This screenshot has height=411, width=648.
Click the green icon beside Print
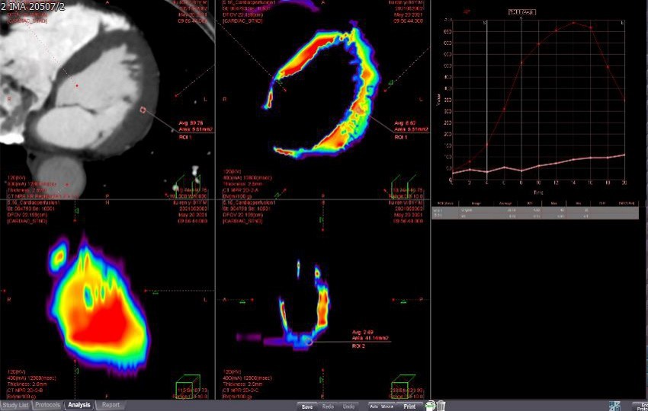click(430, 406)
